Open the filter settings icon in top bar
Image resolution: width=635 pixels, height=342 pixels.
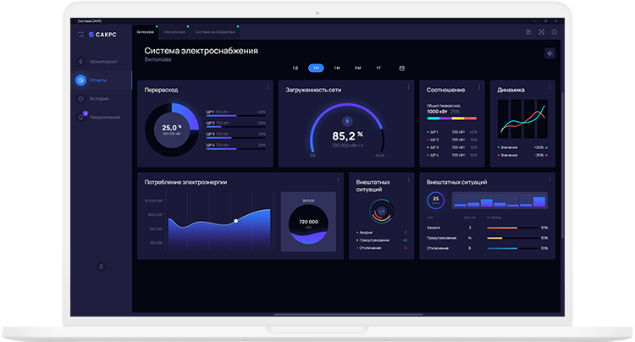point(529,32)
